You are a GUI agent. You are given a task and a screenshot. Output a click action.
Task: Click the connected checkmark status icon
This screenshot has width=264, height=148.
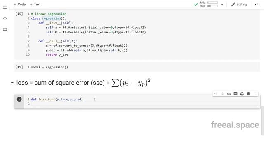tap(196, 5)
